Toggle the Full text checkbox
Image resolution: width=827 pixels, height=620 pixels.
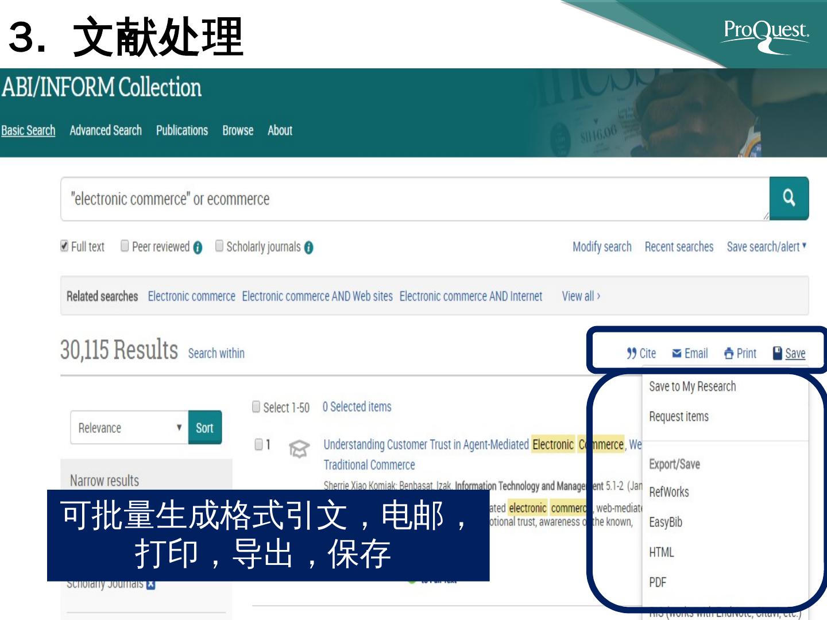coord(64,246)
